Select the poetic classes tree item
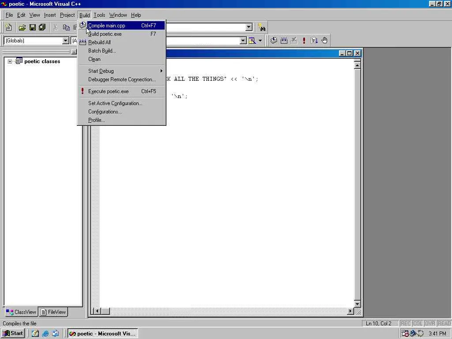Screen dimensions: 452x339 click(x=42, y=61)
